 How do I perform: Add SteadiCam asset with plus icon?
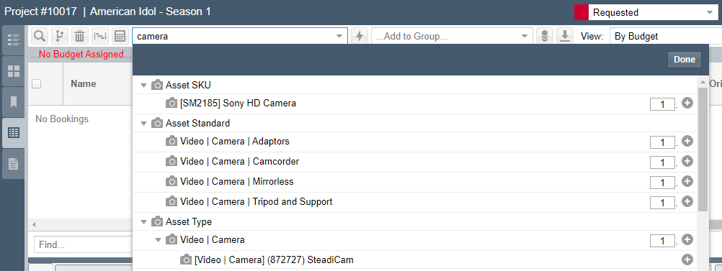pyautogui.click(x=687, y=259)
